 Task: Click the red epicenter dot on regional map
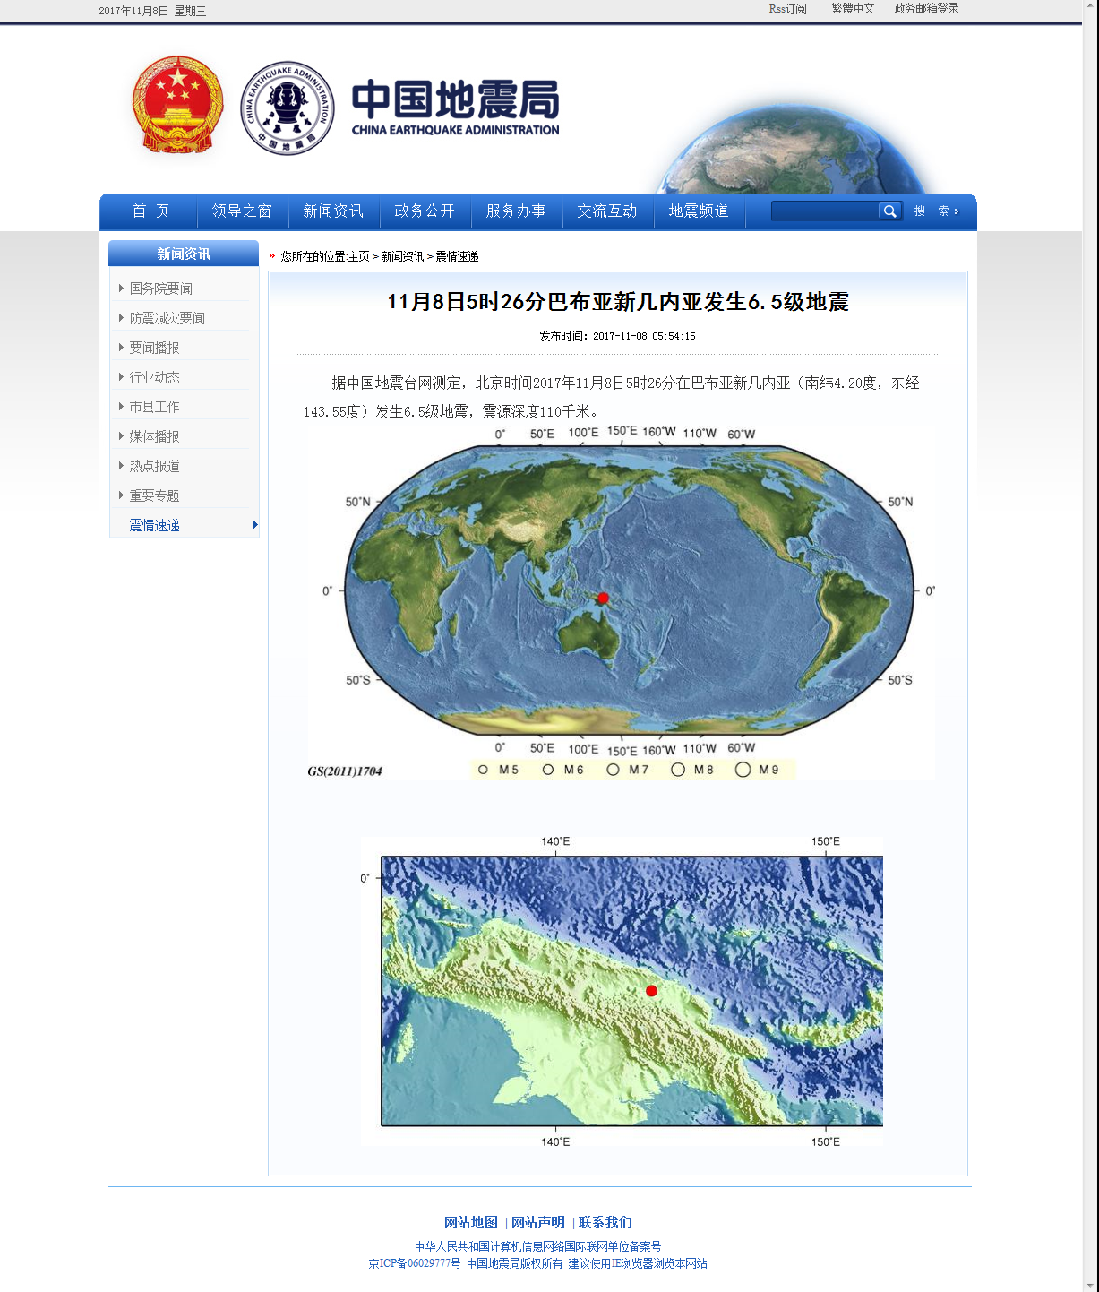pyautogui.click(x=651, y=991)
